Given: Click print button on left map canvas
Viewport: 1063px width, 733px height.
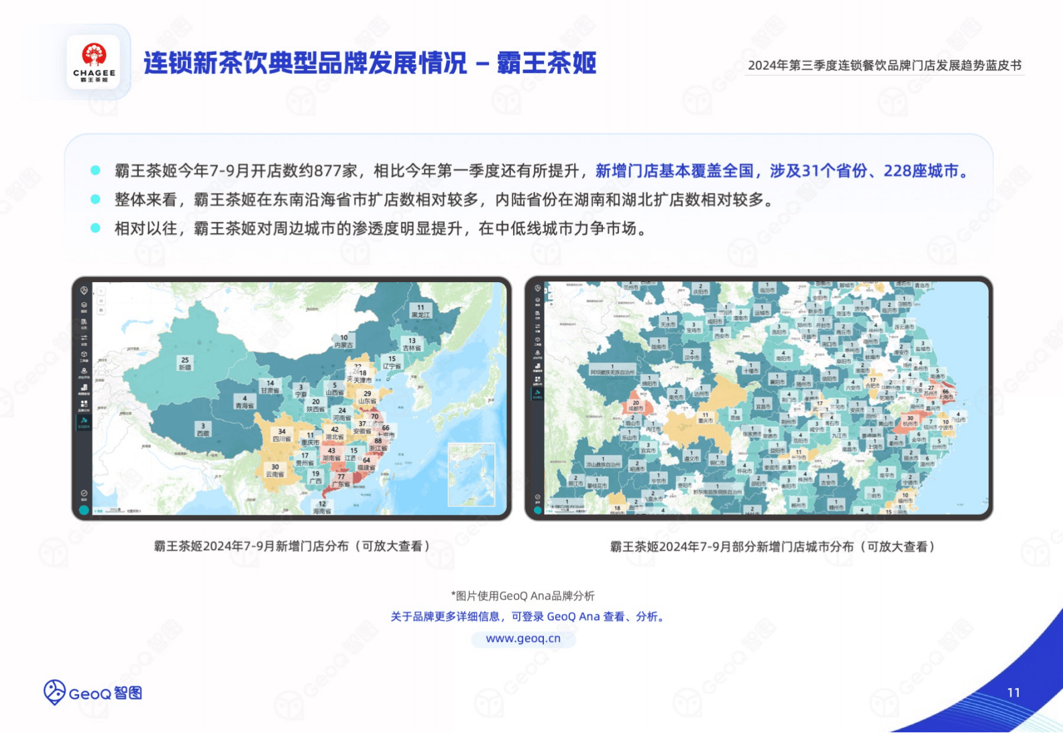Looking at the screenshot, I should (x=101, y=310).
